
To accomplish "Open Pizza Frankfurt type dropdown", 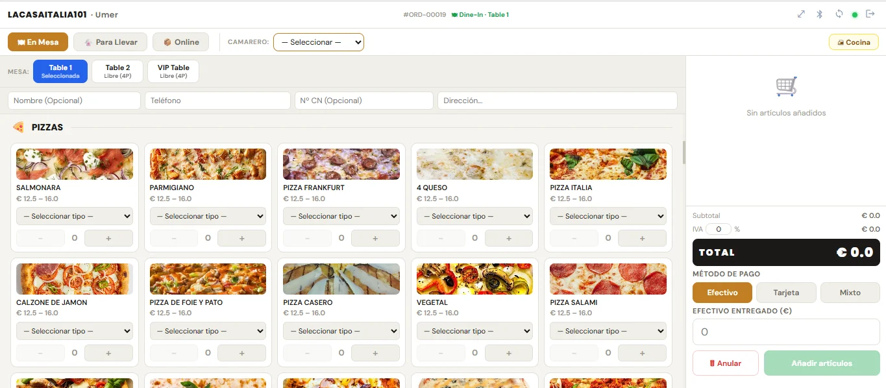I will [341, 216].
